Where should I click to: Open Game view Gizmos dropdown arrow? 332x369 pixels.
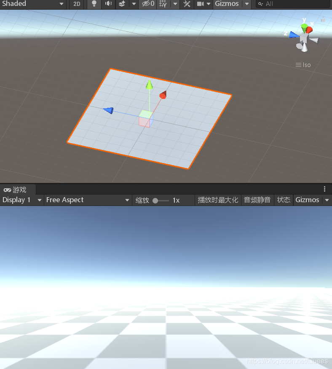[327, 200]
